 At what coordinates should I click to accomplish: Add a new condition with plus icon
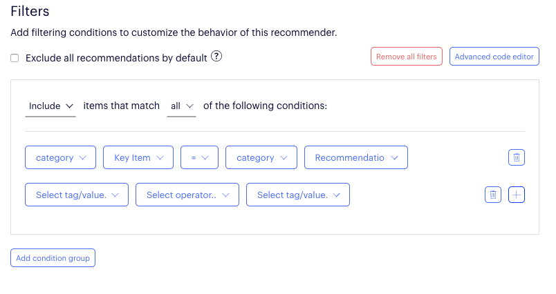(517, 195)
